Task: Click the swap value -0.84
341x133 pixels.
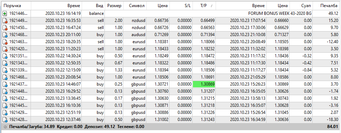Action: click(307, 70)
